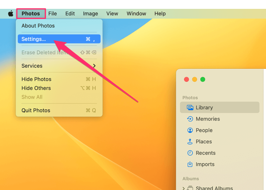Select Shared Albums in the sidebar

(x=220, y=188)
